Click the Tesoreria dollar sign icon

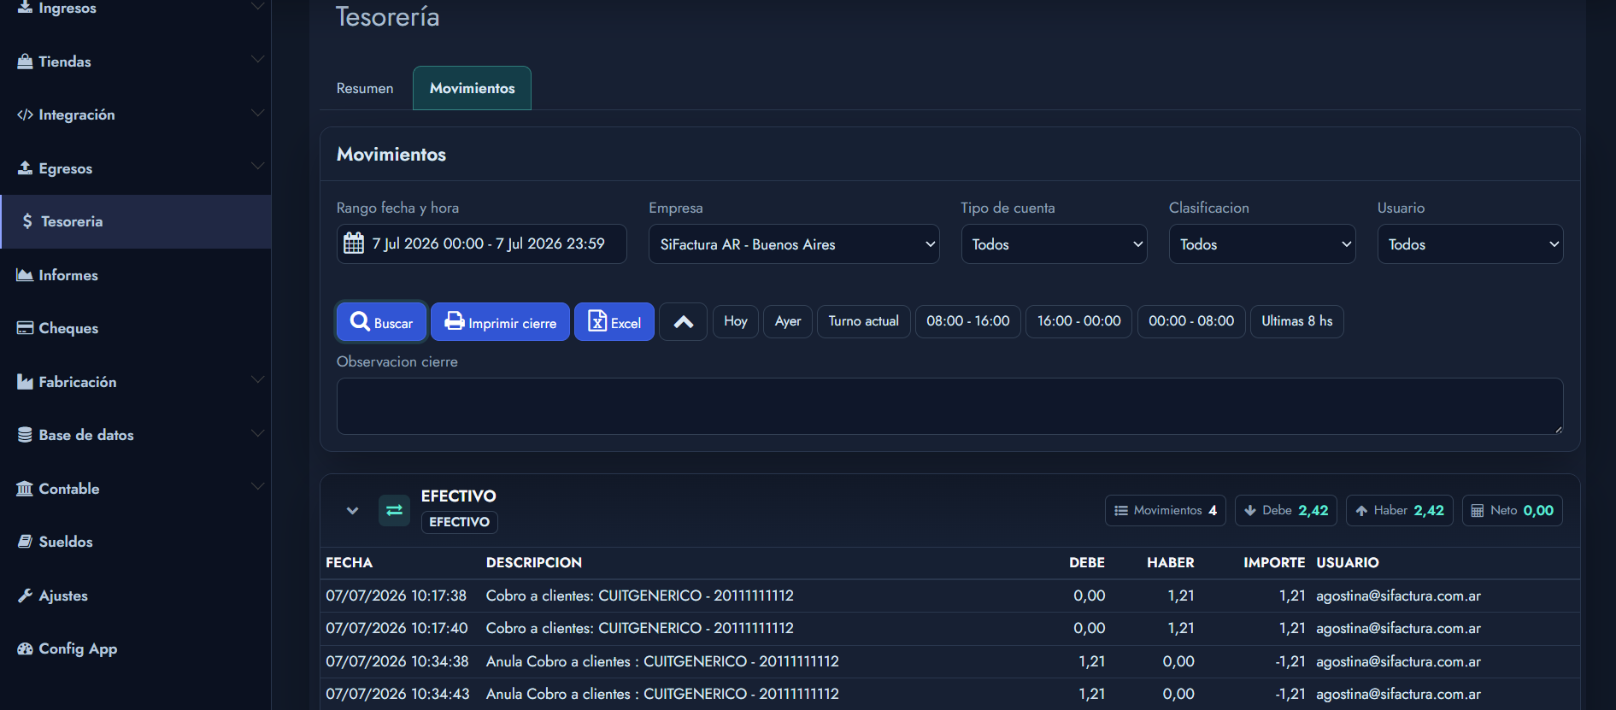[x=27, y=221]
